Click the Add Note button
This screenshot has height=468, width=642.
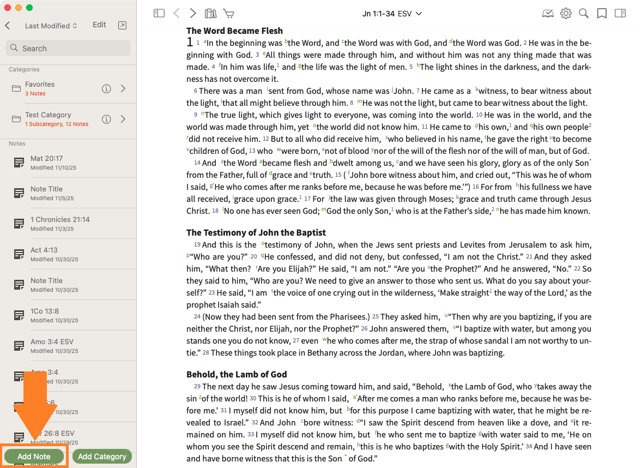[34, 457]
